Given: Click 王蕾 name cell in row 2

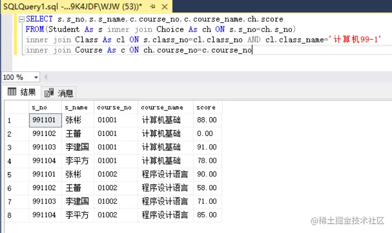Looking at the screenshot, I should (x=78, y=134).
